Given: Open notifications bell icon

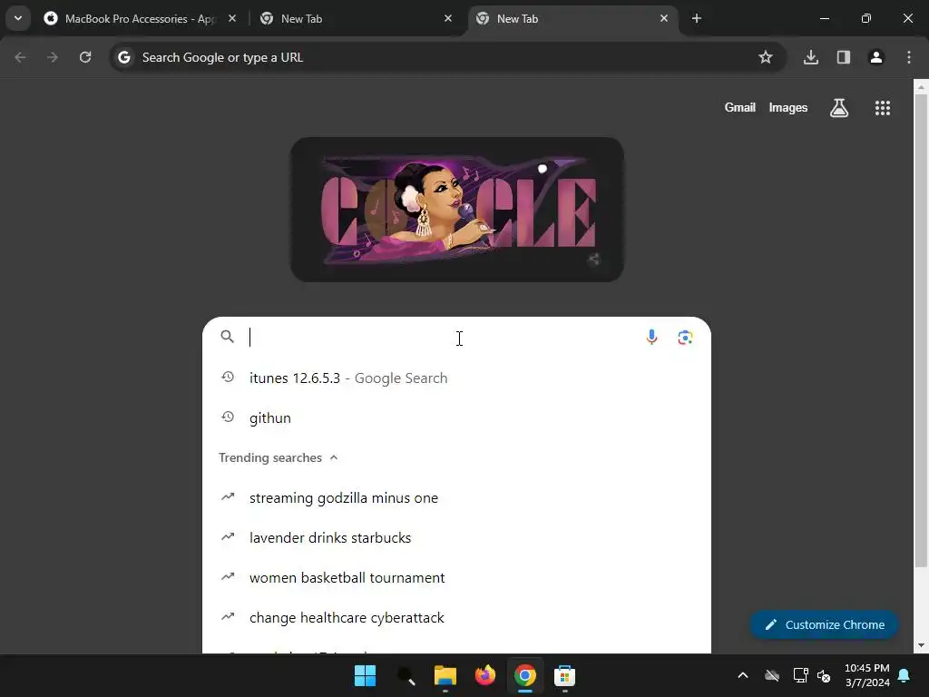Looking at the screenshot, I should [x=905, y=675].
